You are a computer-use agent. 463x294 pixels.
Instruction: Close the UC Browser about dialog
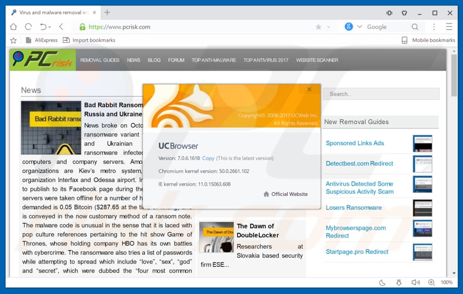pos(309,89)
